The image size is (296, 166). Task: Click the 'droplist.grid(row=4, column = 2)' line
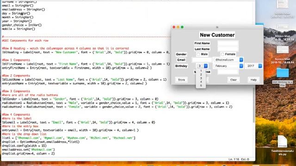(28, 154)
